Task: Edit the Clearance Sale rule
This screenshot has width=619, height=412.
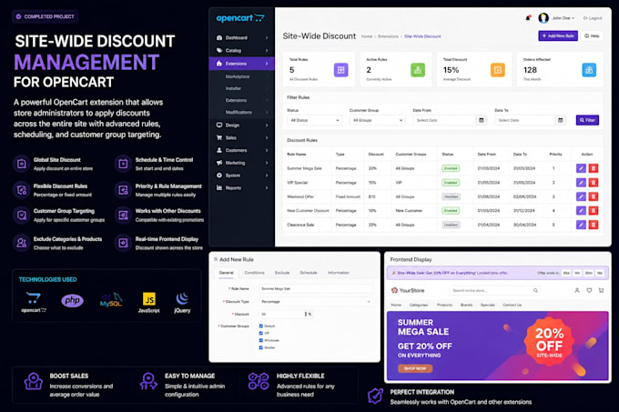Action: point(581,225)
